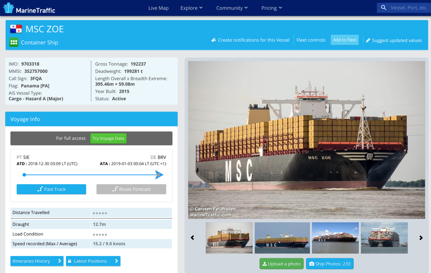Click the chevron on Itineraries History
Image resolution: width=431 pixels, height=273 pixels.
point(60,261)
